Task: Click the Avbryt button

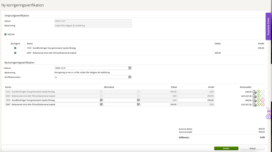Action: click(253, 148)
